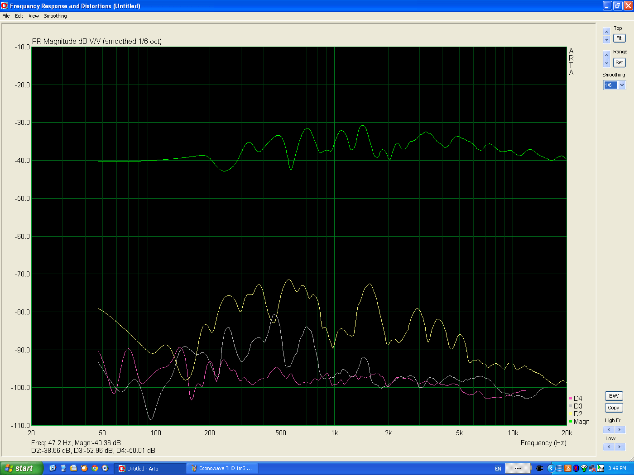Restore down the Frequency Response window
The width and height of the screenshot is (634, 475).
[618, 5]
